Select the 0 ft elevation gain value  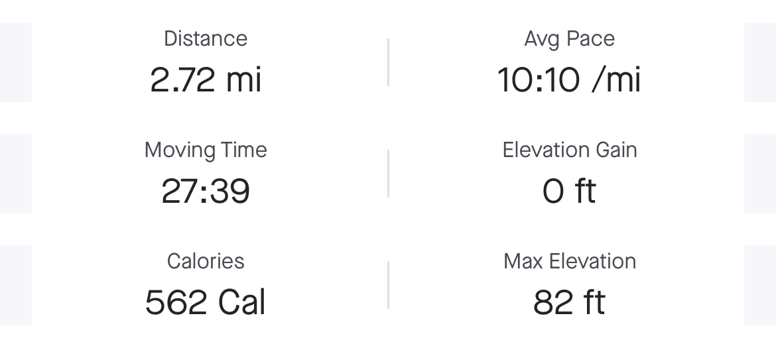(569, 191)
